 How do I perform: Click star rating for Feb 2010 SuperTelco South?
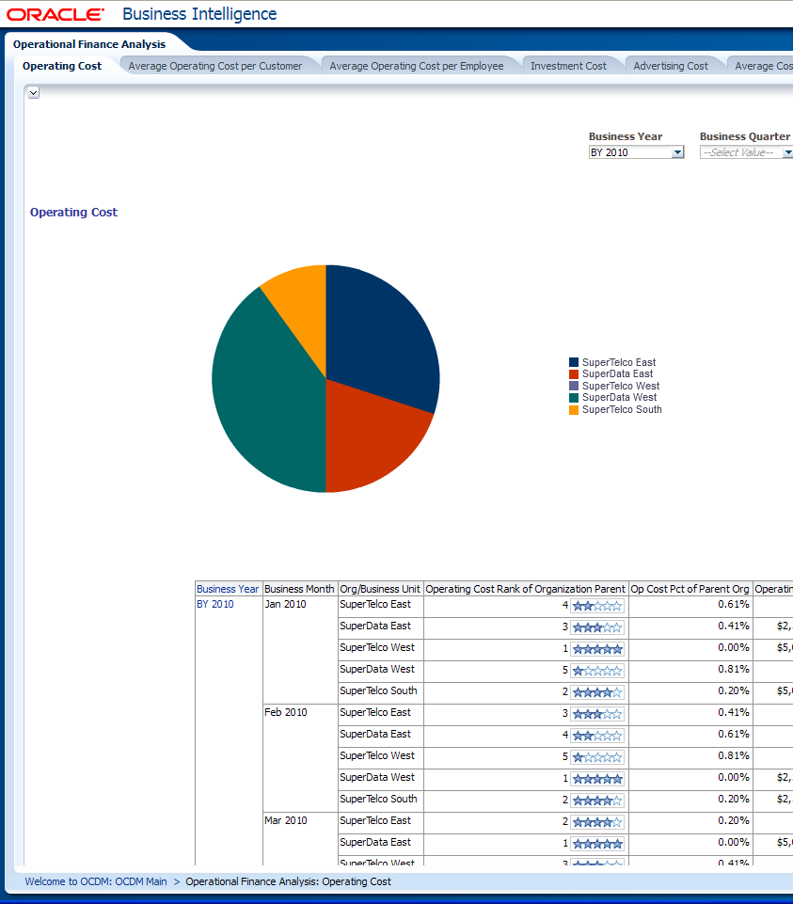597,801
